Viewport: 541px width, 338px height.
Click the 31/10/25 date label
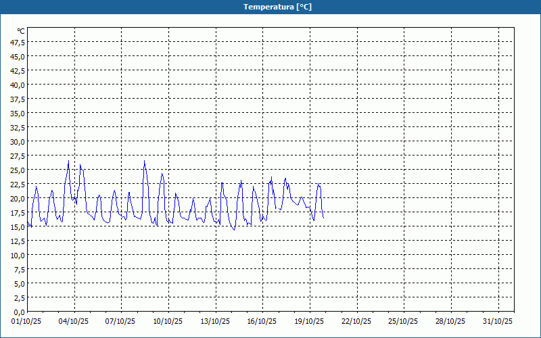(498, 321)
